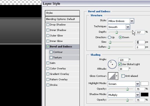Enable the Inner Shadow checkbox
Image resolution: width=150 pixels, height=106 pixels.
click(x=48, y=30)
